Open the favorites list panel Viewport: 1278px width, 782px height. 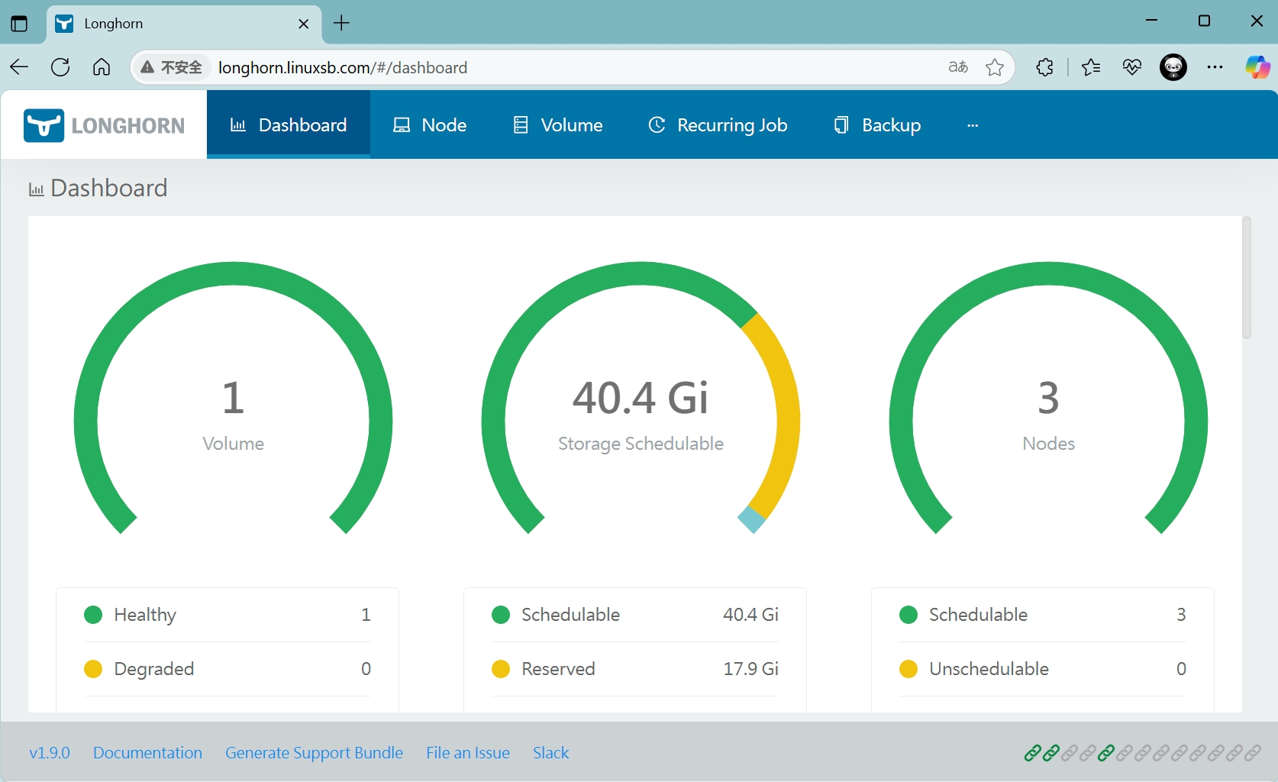tap(1091, 67)
